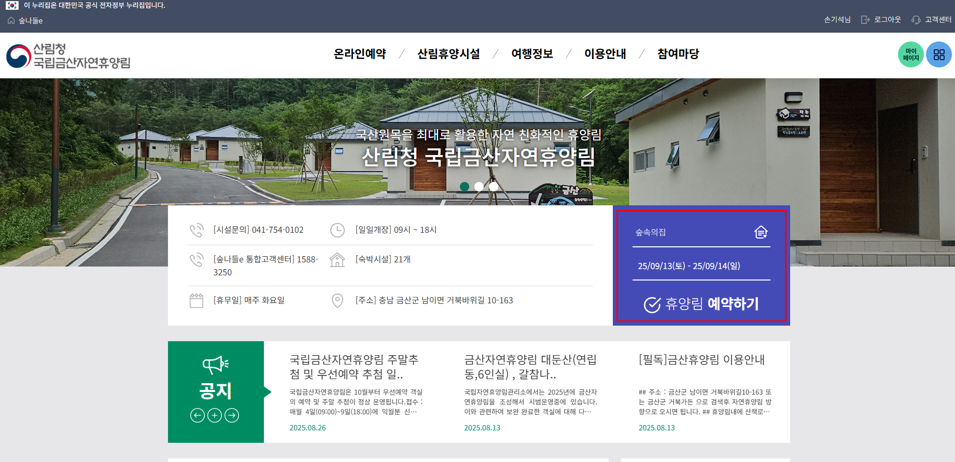955x462 pixels.
Task: Click the 고객센터 headset icon
Action: pyautogui.click(x=916, y=20)
